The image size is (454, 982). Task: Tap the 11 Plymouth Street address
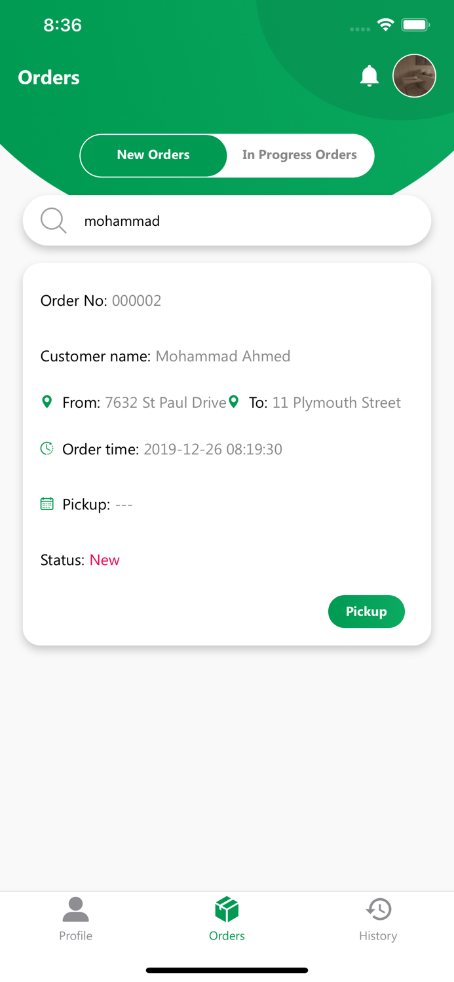[336, 403]
